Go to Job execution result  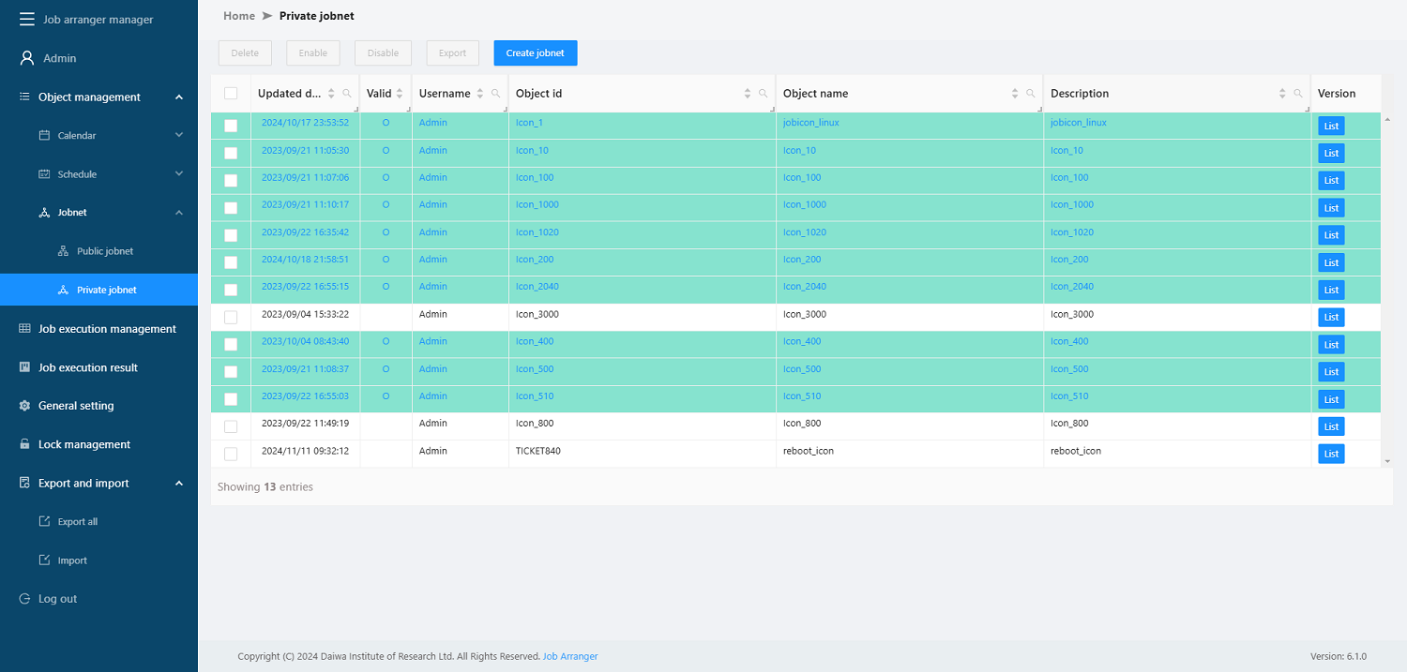pos(98,367)
